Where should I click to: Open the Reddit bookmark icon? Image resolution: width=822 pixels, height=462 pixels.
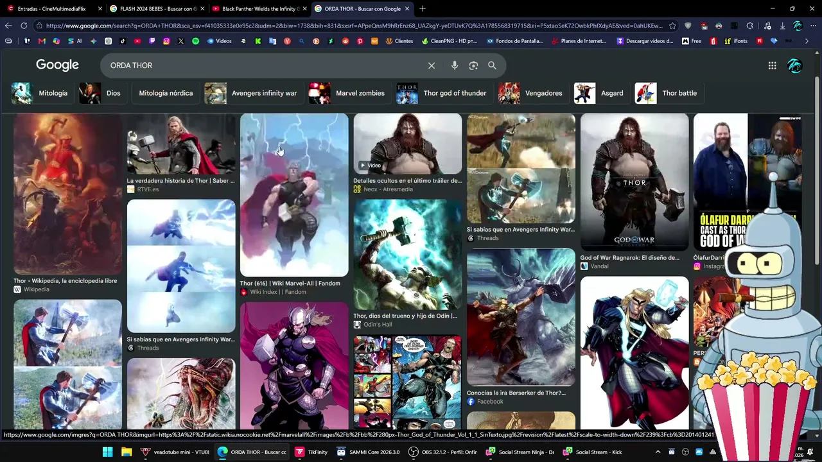(346, 41)
